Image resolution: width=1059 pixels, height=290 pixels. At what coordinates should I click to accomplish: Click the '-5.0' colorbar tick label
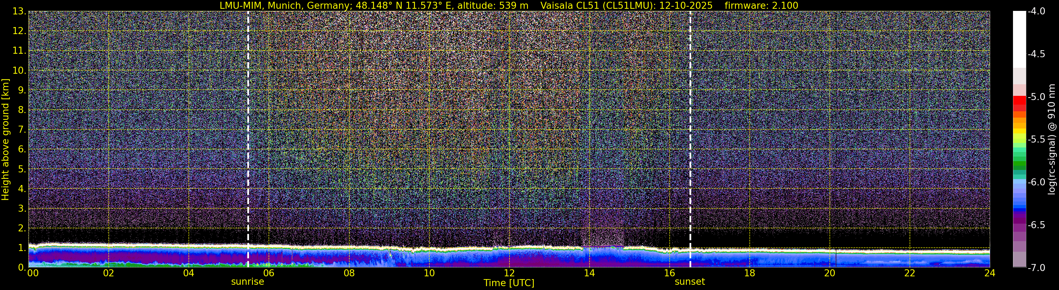click(x=1037, y=97)
